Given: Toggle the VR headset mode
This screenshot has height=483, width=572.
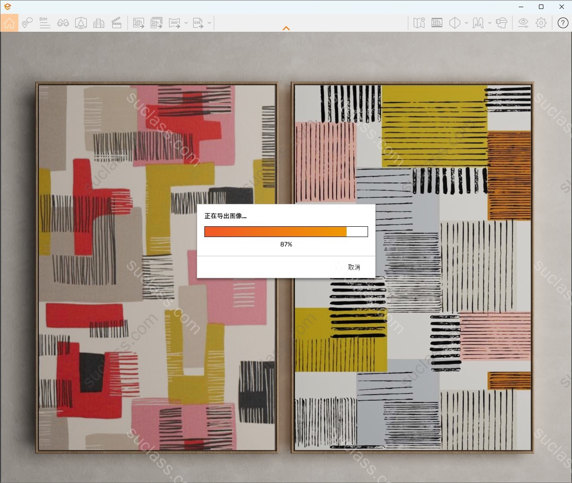Looking at the screenshot, I should (x=502, y=23).
